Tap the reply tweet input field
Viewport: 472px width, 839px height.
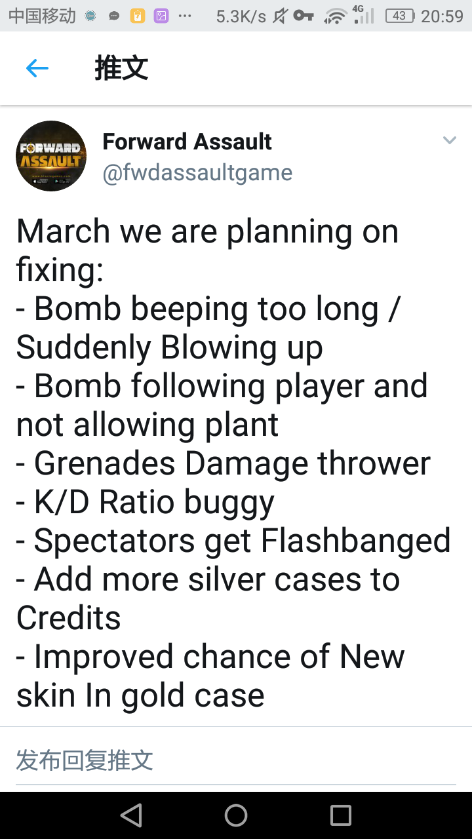pyautogui.click(x=236, y=760)
